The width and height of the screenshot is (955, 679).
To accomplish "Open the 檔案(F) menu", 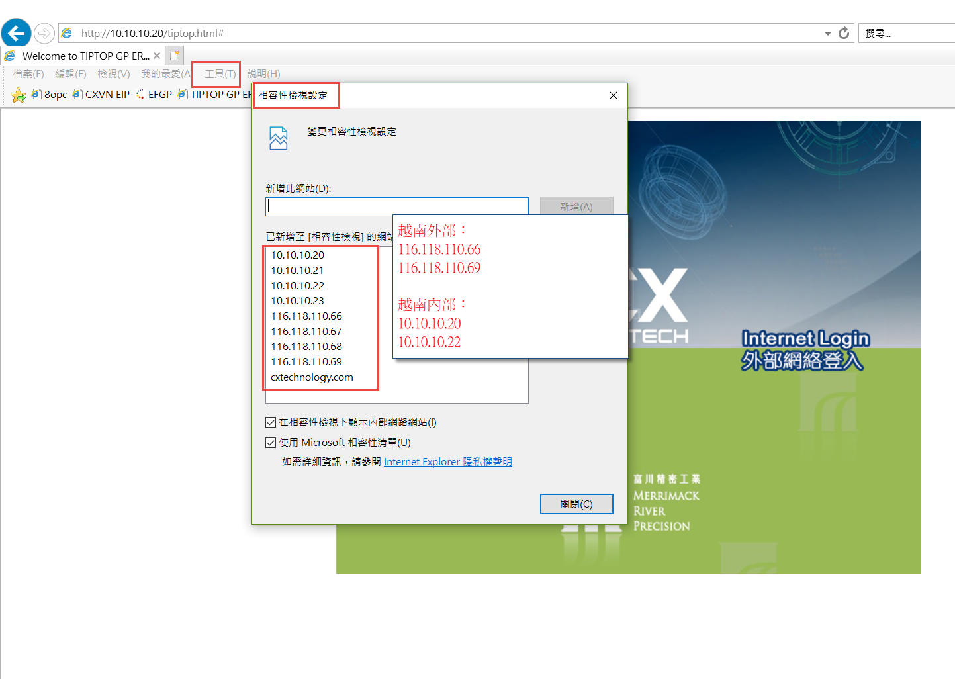I will tap(28, 74).
